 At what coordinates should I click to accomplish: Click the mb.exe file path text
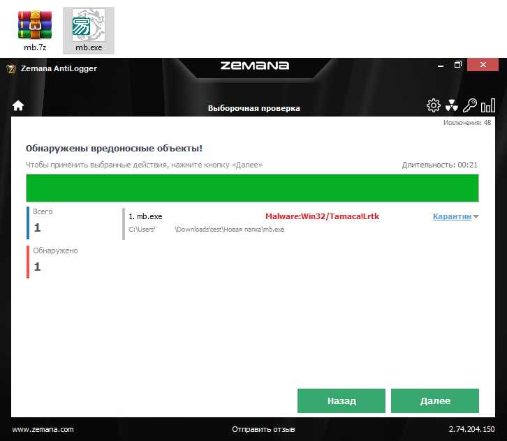(x=206, y=230)
